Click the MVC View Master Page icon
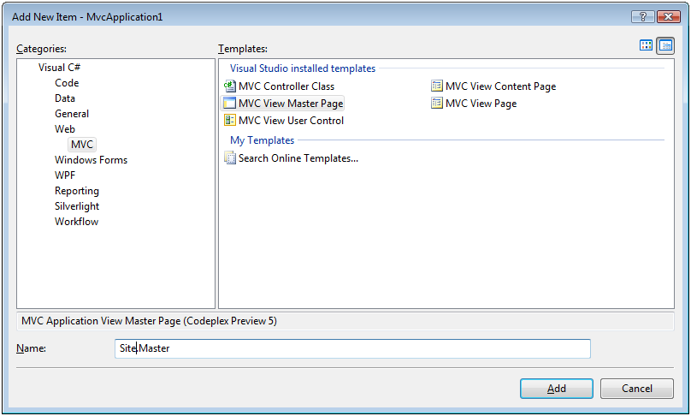 point(229,104)
